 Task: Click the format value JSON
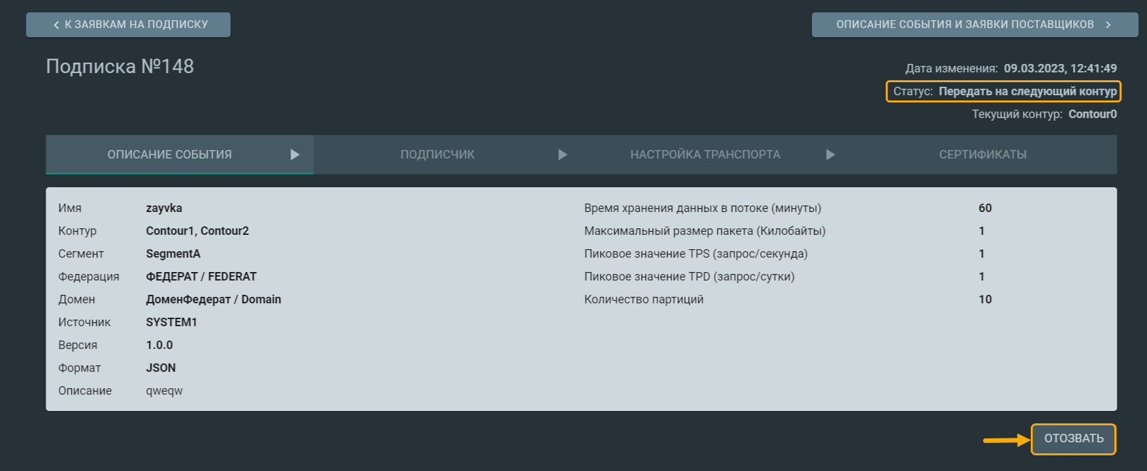[161, 368]
